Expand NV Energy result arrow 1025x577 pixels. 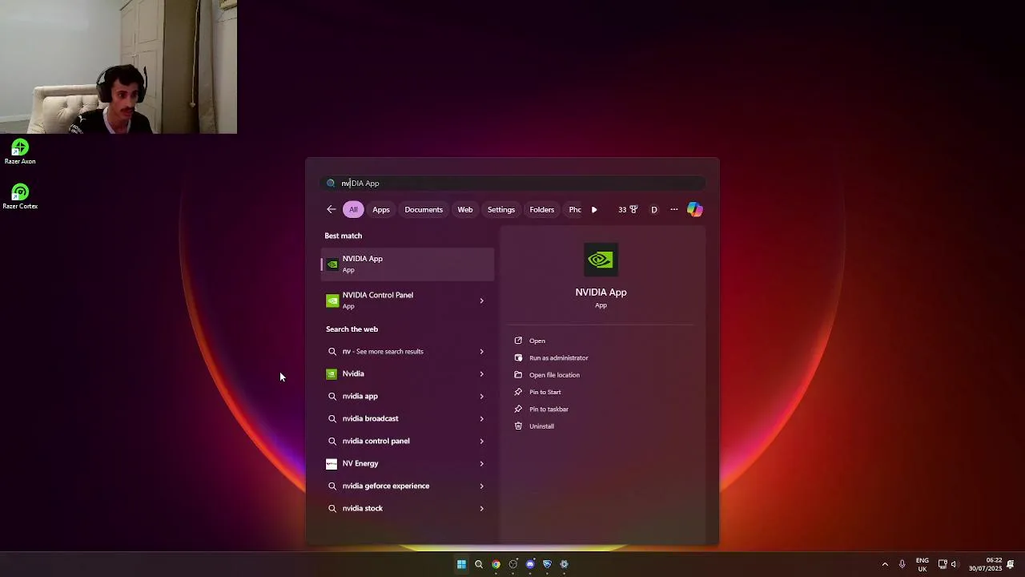[481, 463]
